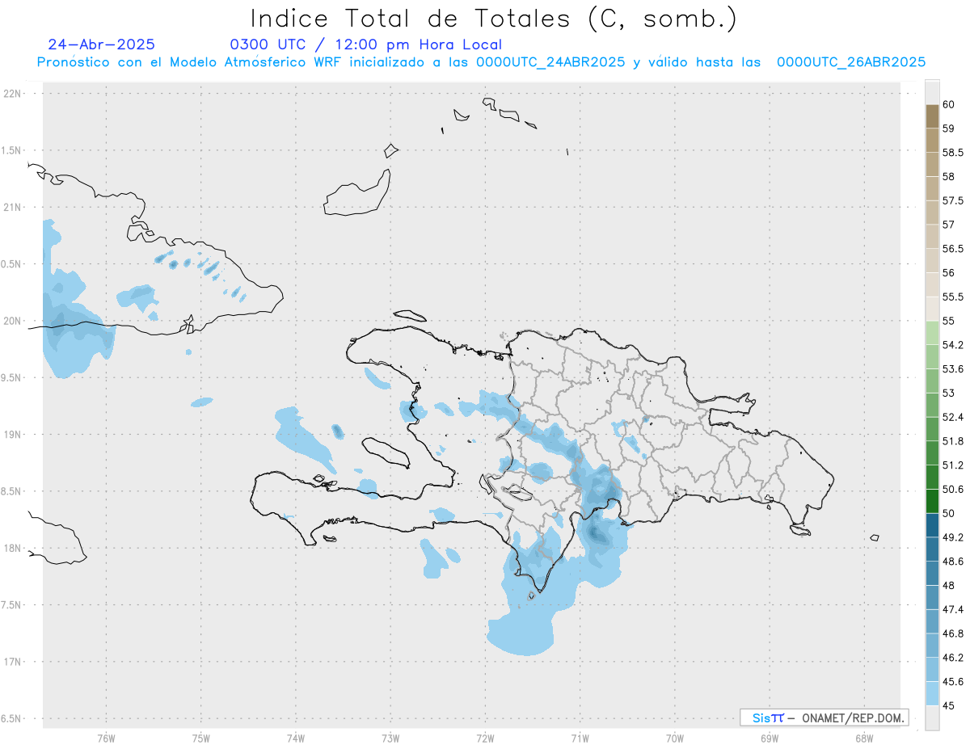Image resolution: width=970 pixels, height=749 pixels.
Task: Click the dark blue legend swatch between 49.2 and 50
Action: (x=932, y=525)
